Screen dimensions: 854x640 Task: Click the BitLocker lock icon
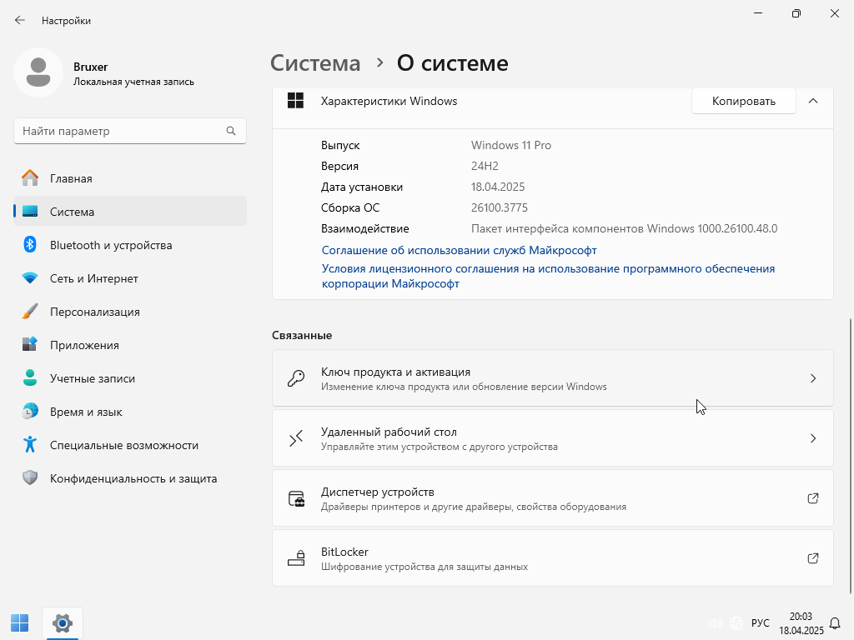click(296, 558)
